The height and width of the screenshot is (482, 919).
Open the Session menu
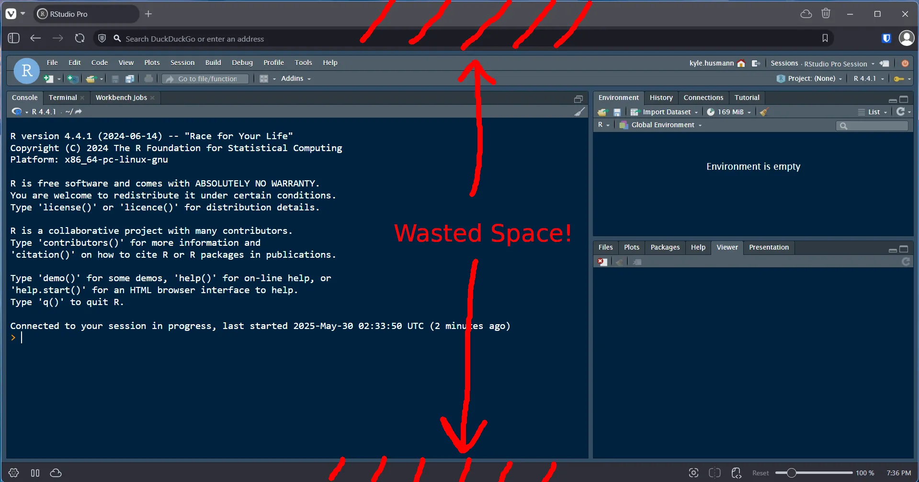pos(182,63)
